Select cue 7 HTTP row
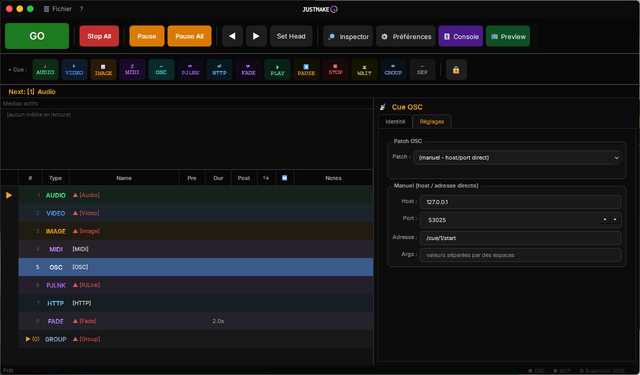Image resolution: width=640 pixels, height=375 pixels. click(x=195, y=303)
